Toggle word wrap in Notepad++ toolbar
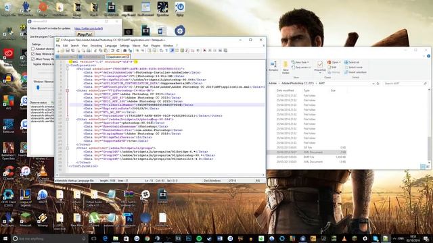This screenshot has width=433, height=243. (x=161, y=51)
